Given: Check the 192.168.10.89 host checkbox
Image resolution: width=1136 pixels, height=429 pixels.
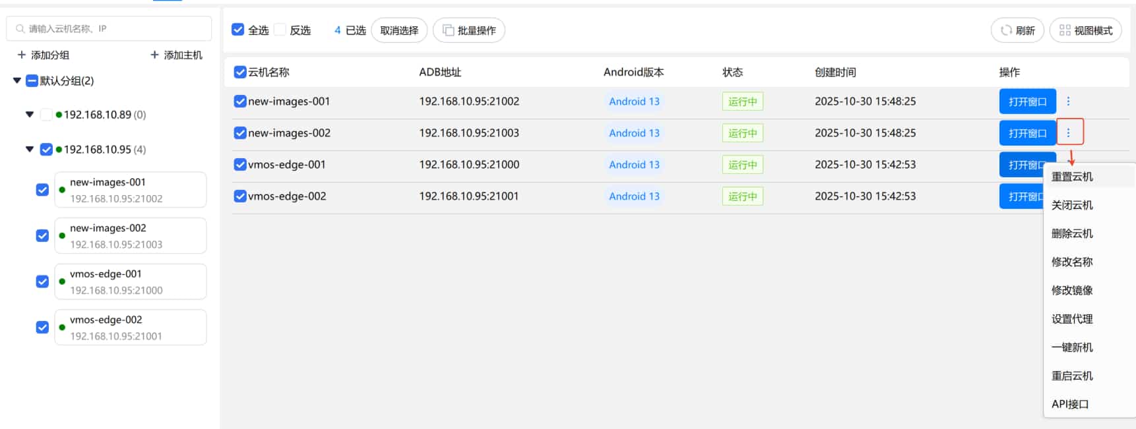Looking at the screenshot, I should click(x=46, y=115).
